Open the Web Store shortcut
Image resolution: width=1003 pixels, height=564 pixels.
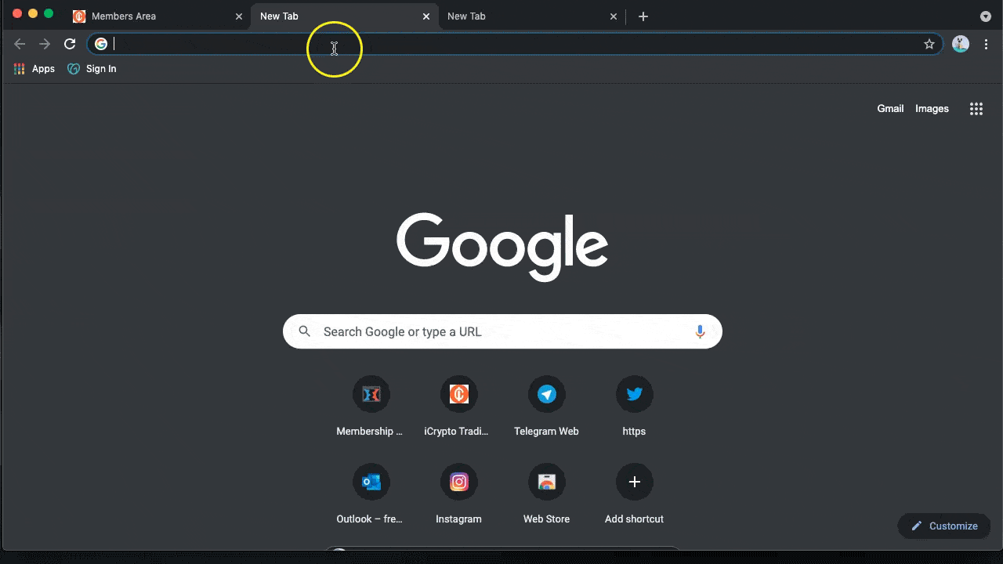coord(546,482)
